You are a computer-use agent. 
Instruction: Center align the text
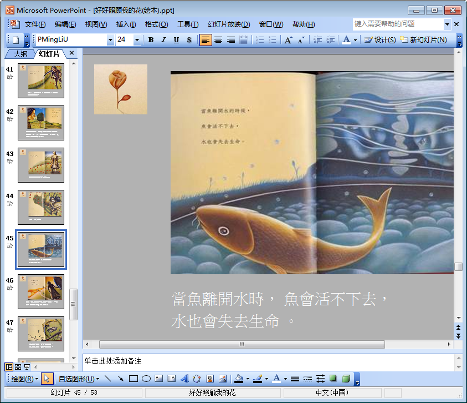pos(218,40)
